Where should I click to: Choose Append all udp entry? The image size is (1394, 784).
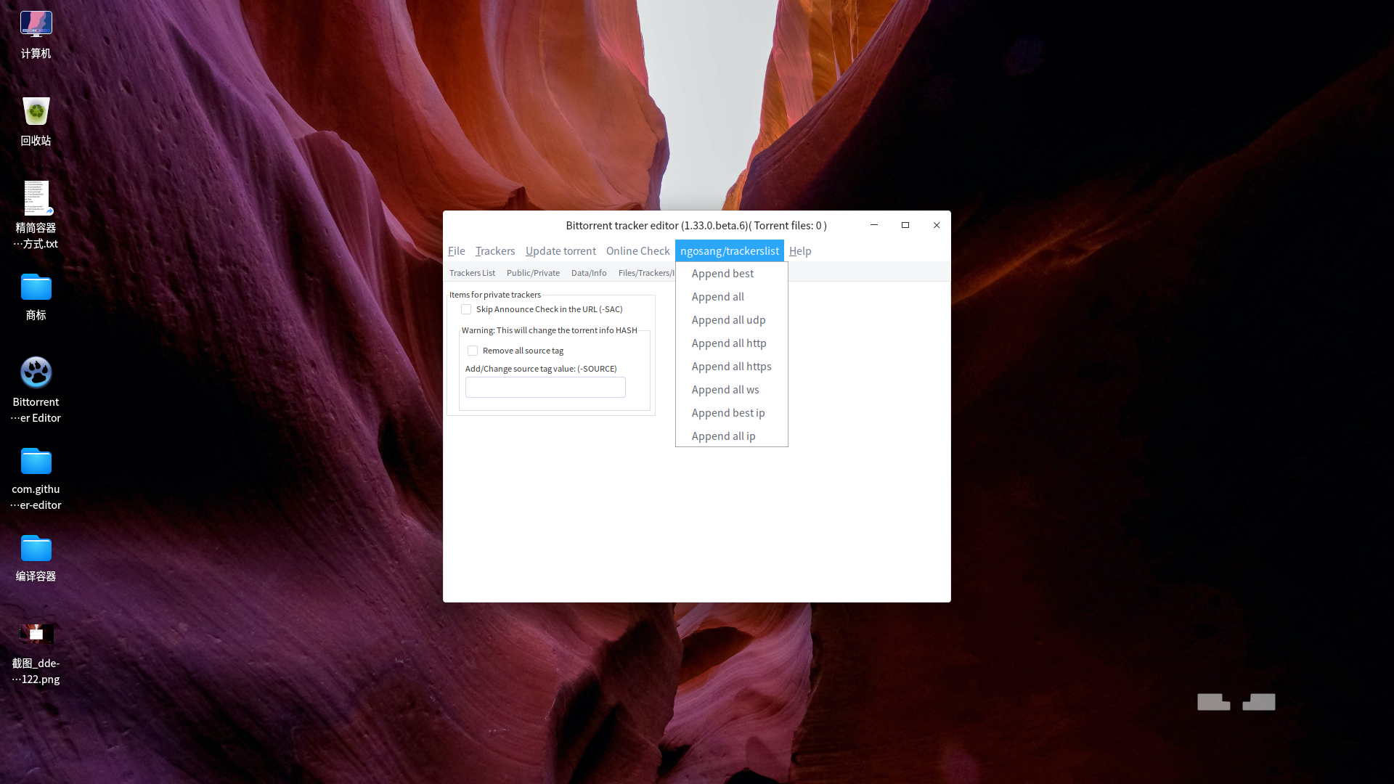[728, 320]
